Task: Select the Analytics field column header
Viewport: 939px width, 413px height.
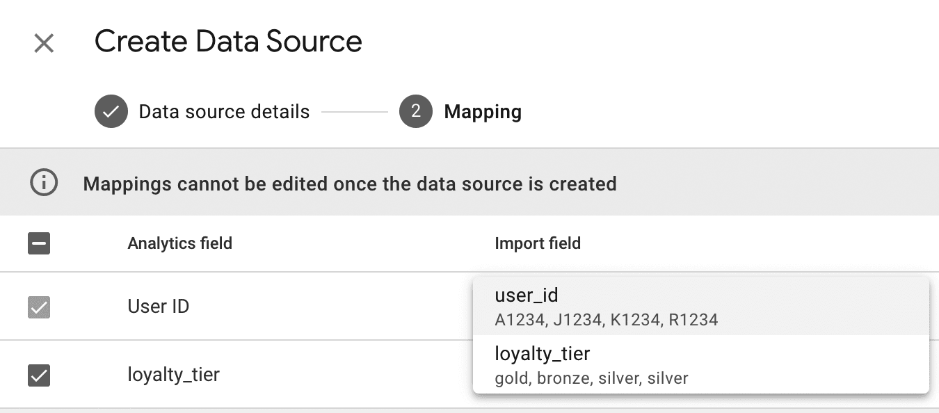Action: (x=179, y=243)
